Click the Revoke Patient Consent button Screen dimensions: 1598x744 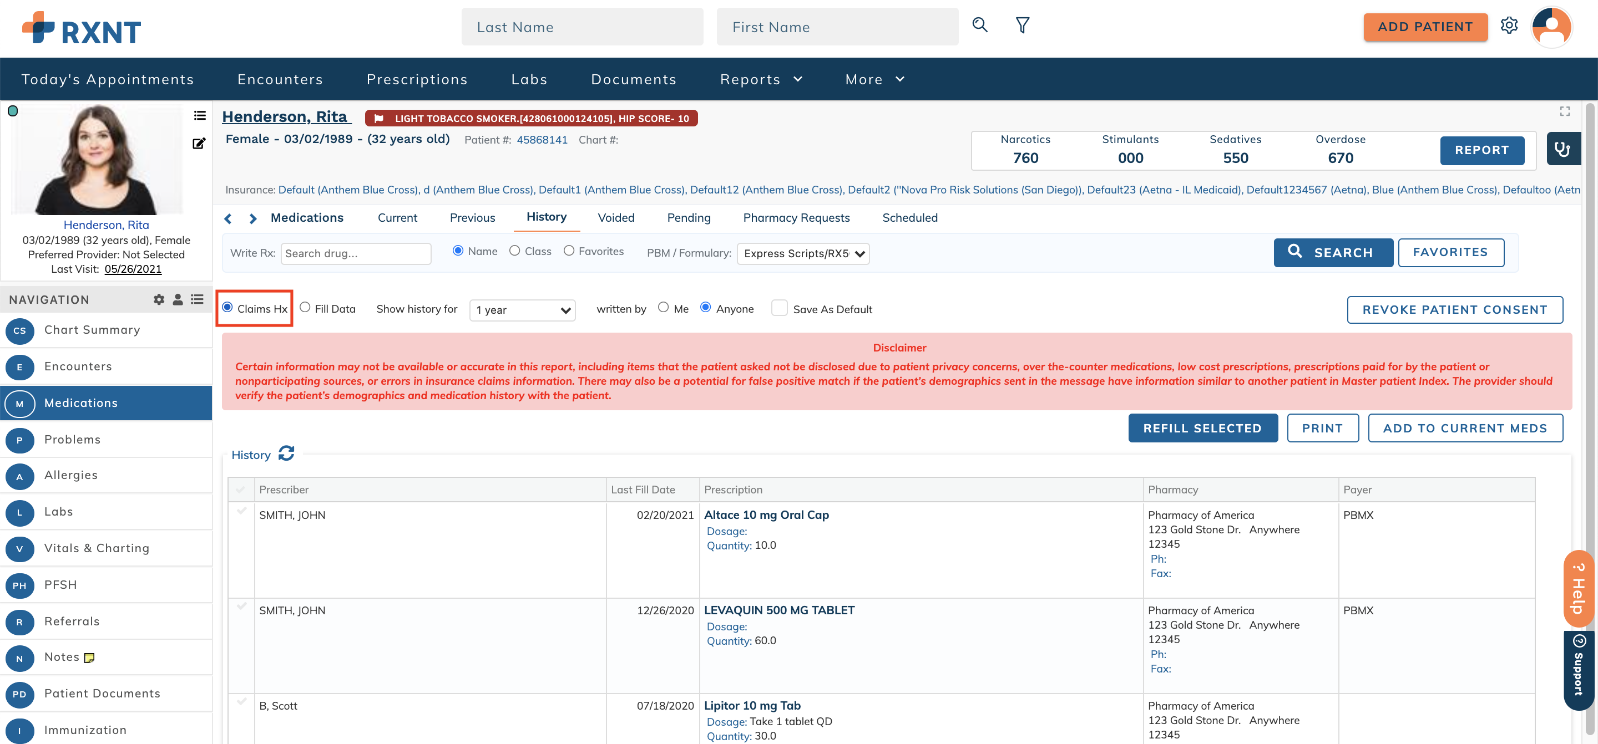click(x=1454, y=309)
